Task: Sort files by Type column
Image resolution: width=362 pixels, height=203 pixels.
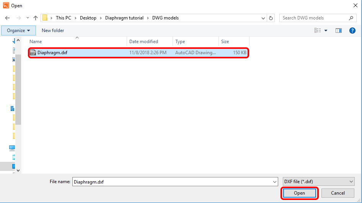Action: (x=196, y=42)
